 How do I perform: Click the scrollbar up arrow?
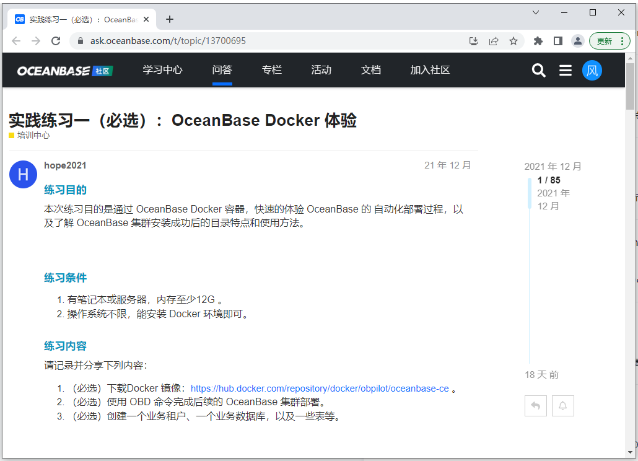(631, 58)
